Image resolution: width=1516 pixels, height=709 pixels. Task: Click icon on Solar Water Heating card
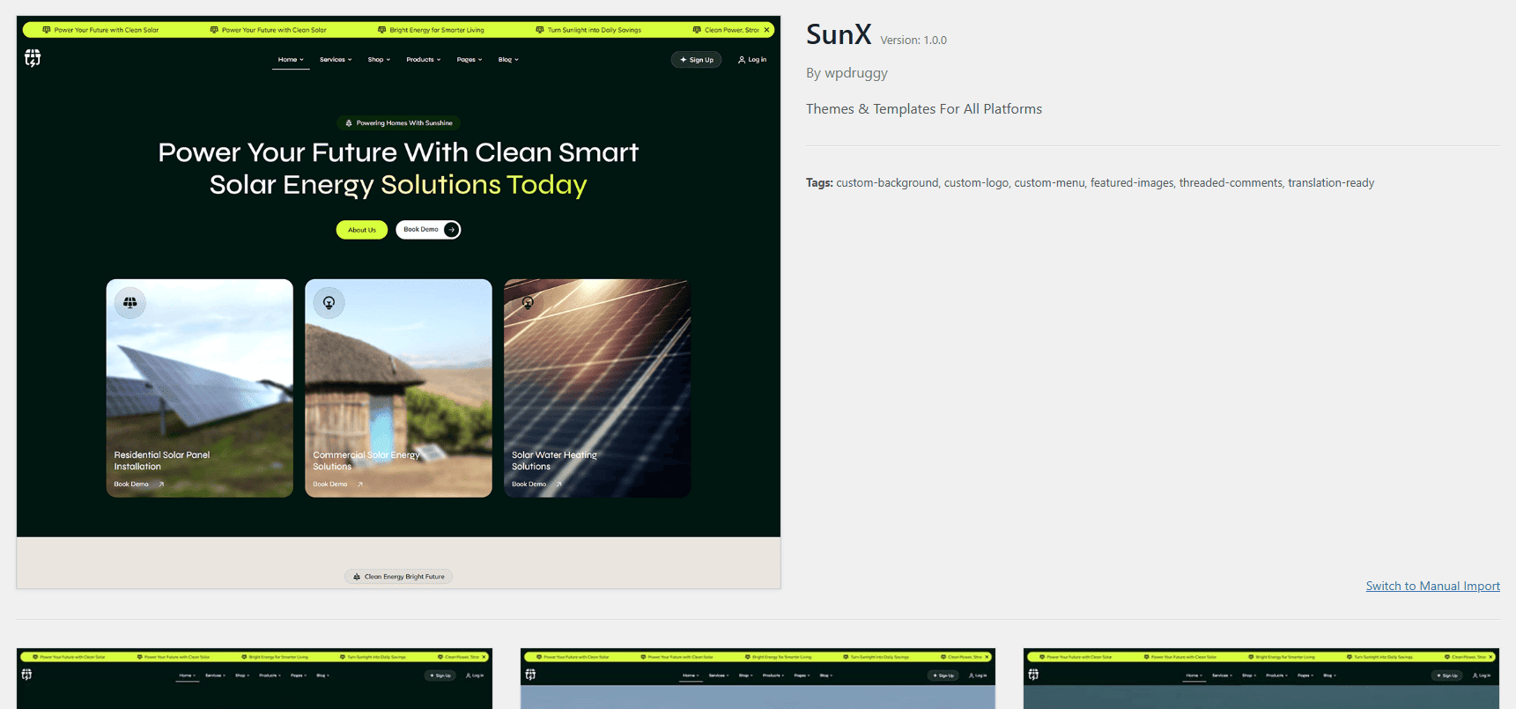pyautogui.click(x=528, y=303)
